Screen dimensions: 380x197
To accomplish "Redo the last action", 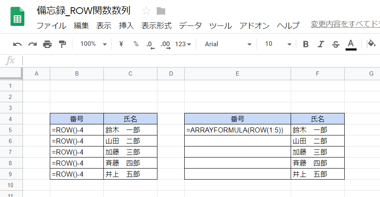I will pos(32,44).
